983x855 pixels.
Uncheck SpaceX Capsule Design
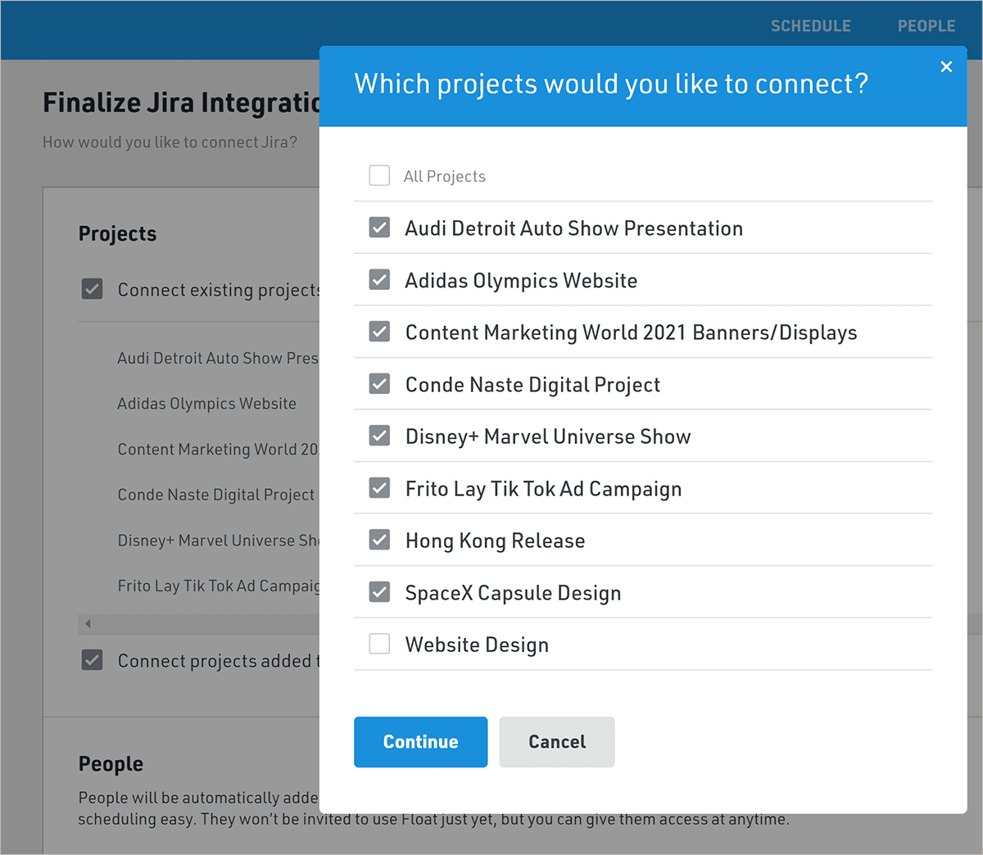[x=379, y=592]
